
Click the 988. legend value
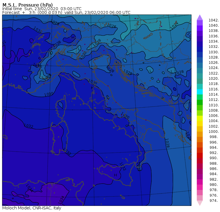click(214, 163)
